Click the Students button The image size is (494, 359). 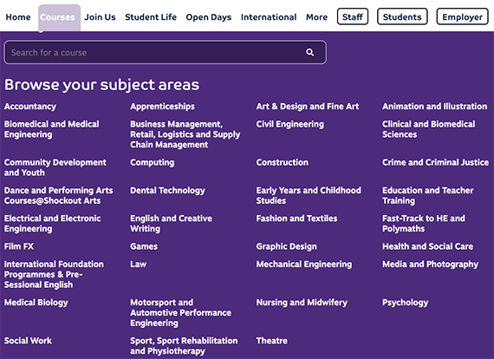[x=402, y=16]
